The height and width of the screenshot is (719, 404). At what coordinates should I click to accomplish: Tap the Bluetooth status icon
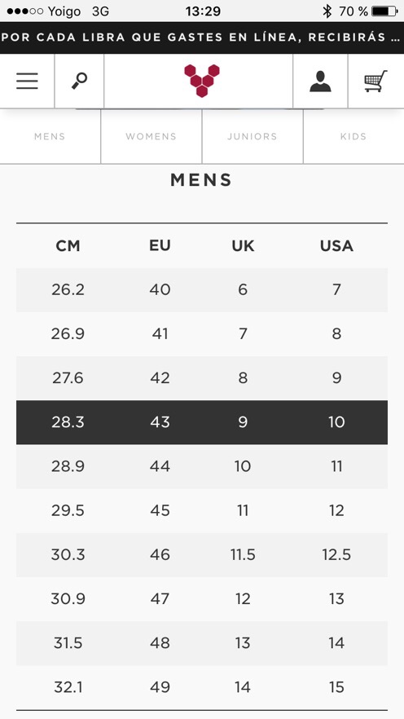coord(327,11)
